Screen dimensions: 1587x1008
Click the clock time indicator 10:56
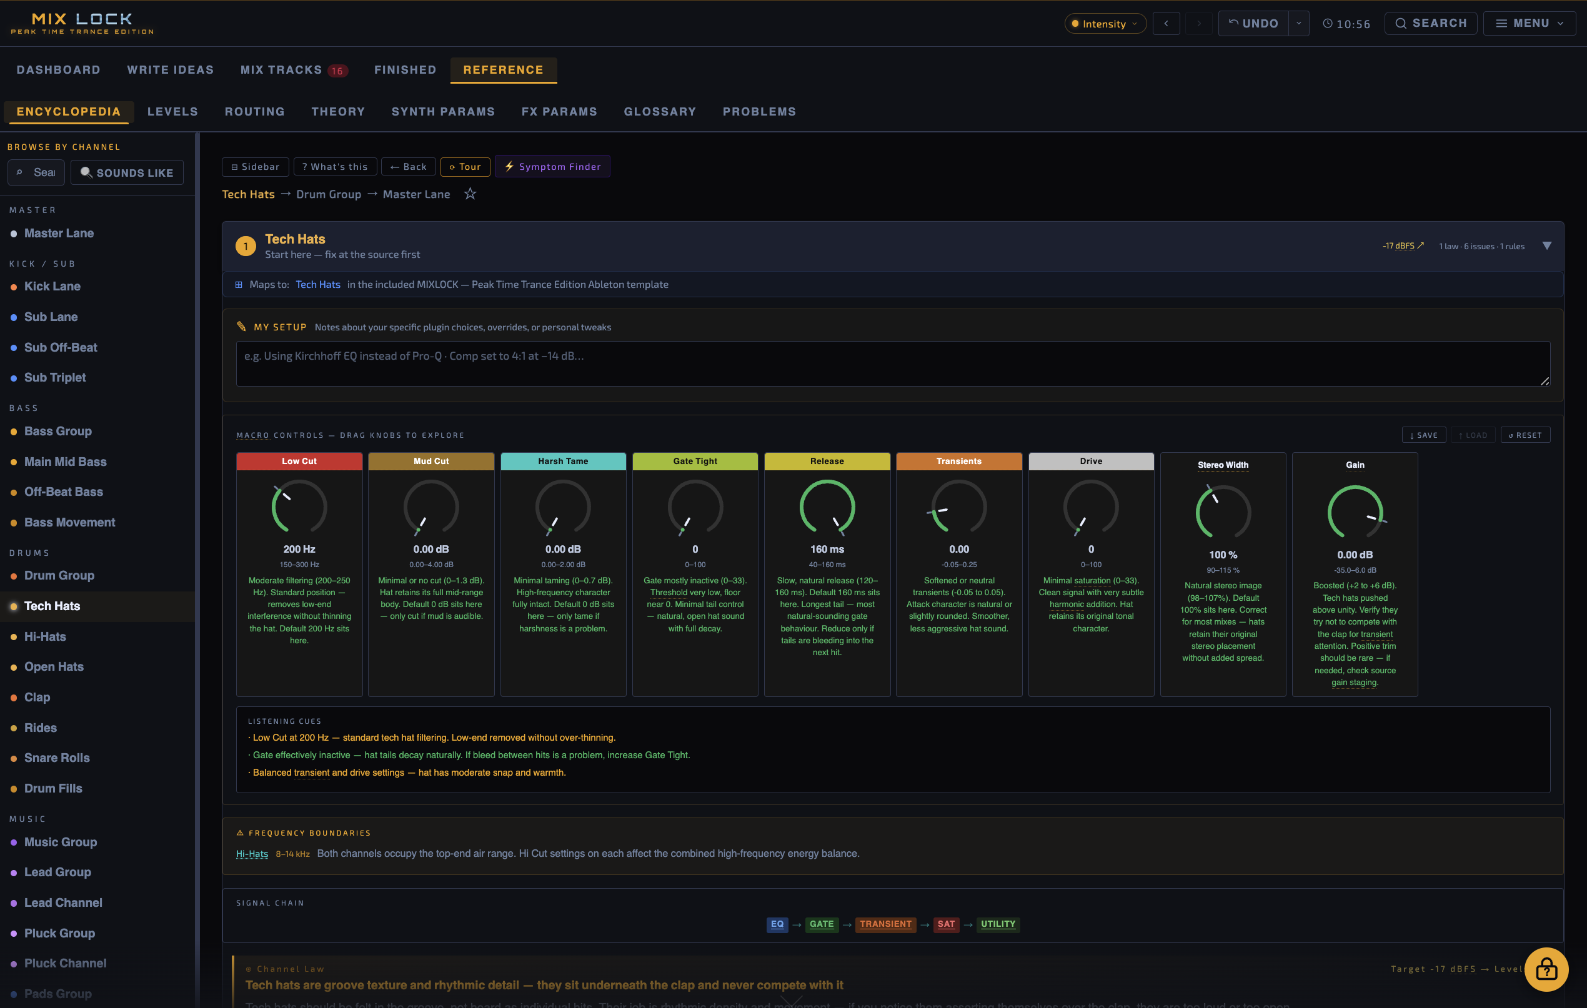click(1346, 24)
